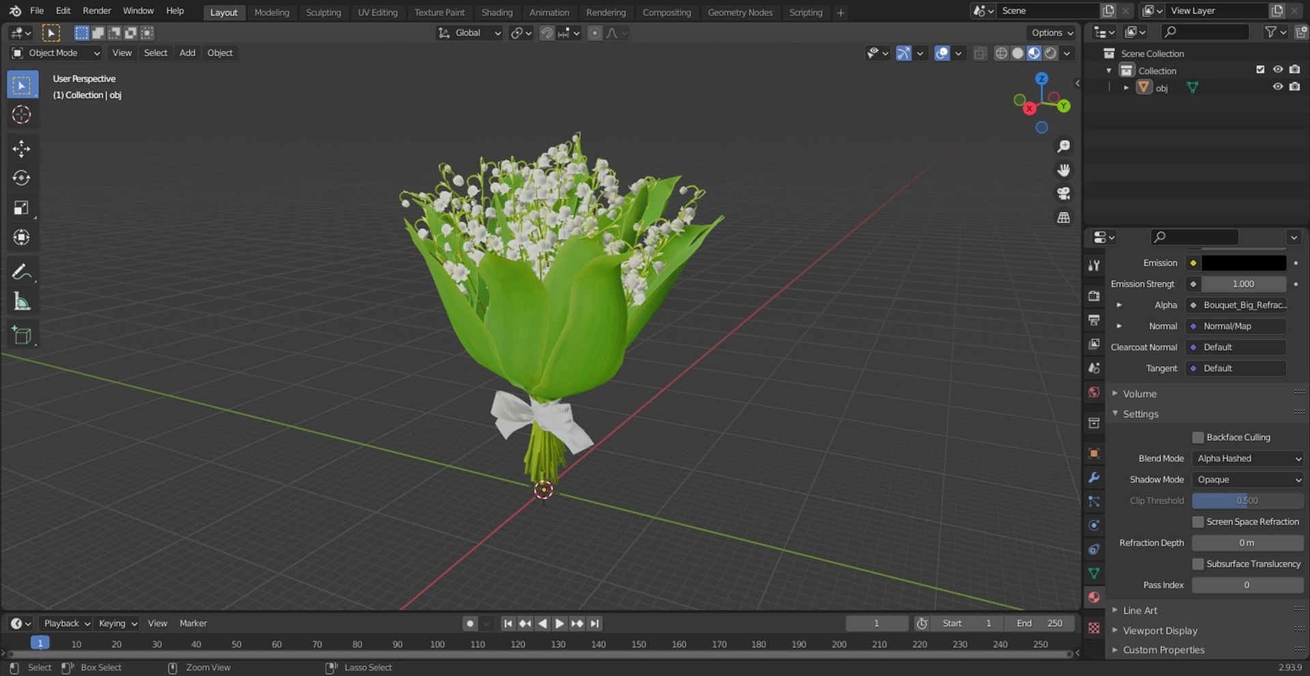
Task: Activate the Scale tool
Action: [22, 208]
